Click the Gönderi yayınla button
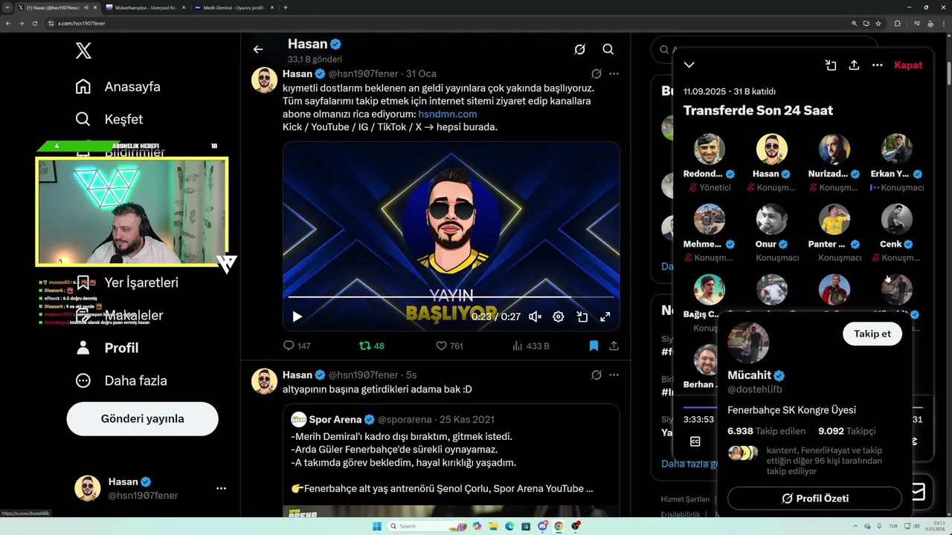The height and width of the screenshot is (535, 952). pos(142,418)
